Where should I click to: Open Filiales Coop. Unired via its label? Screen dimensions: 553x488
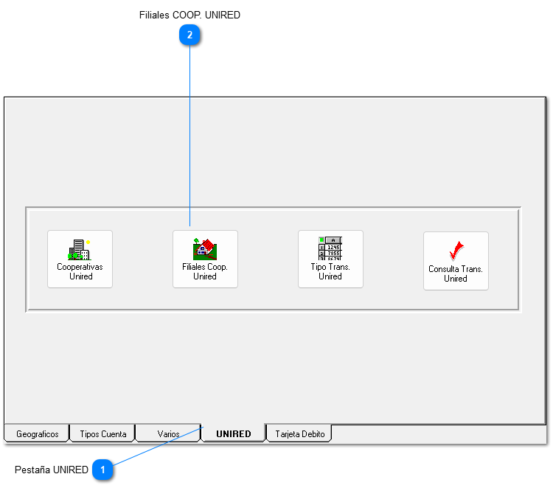coord(205,272)
